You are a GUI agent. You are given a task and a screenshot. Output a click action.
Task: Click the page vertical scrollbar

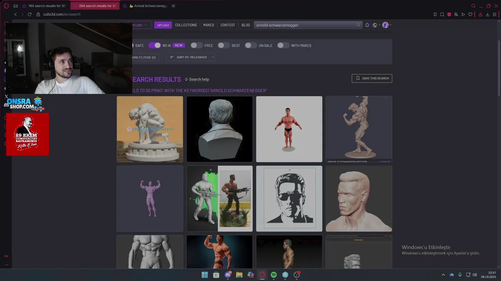click(x=499, y=68)
